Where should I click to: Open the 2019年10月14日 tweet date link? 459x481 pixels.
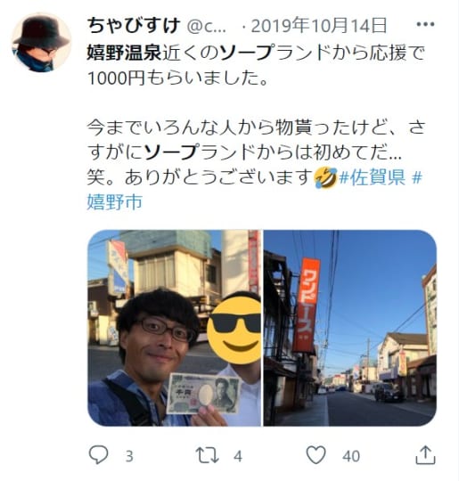tap(319, 26)
